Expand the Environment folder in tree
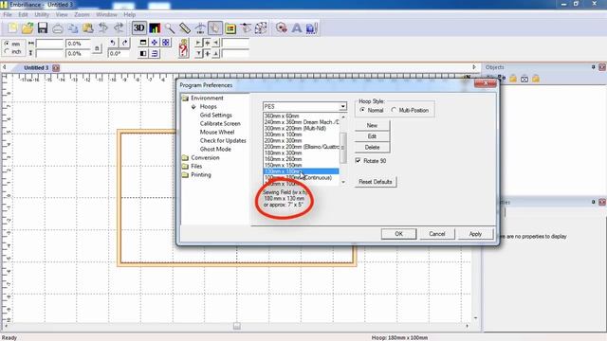This screenshot has height=341, width=607. 186,99
